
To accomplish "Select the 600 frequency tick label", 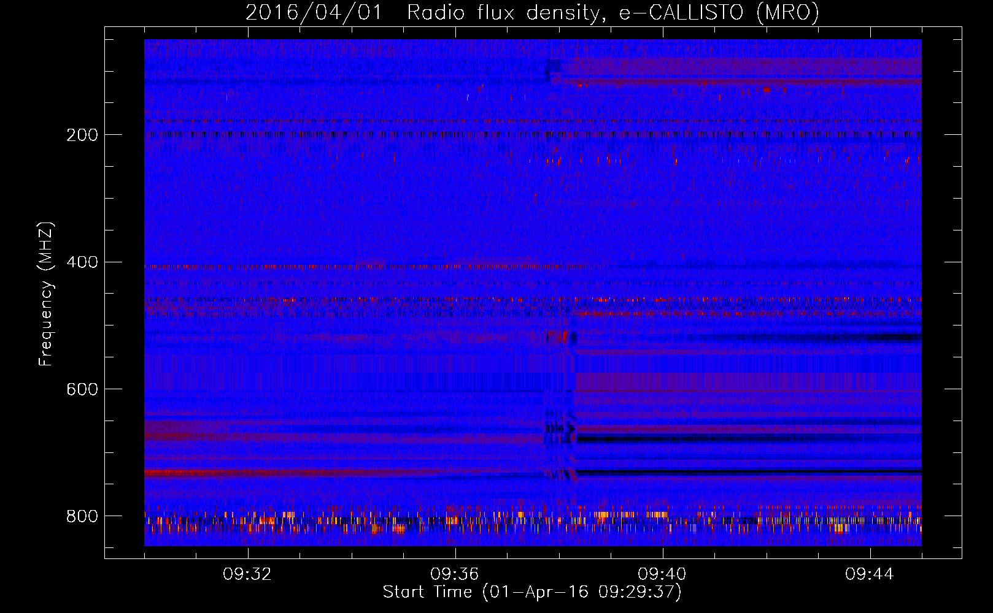I will [x=82, y=390].
